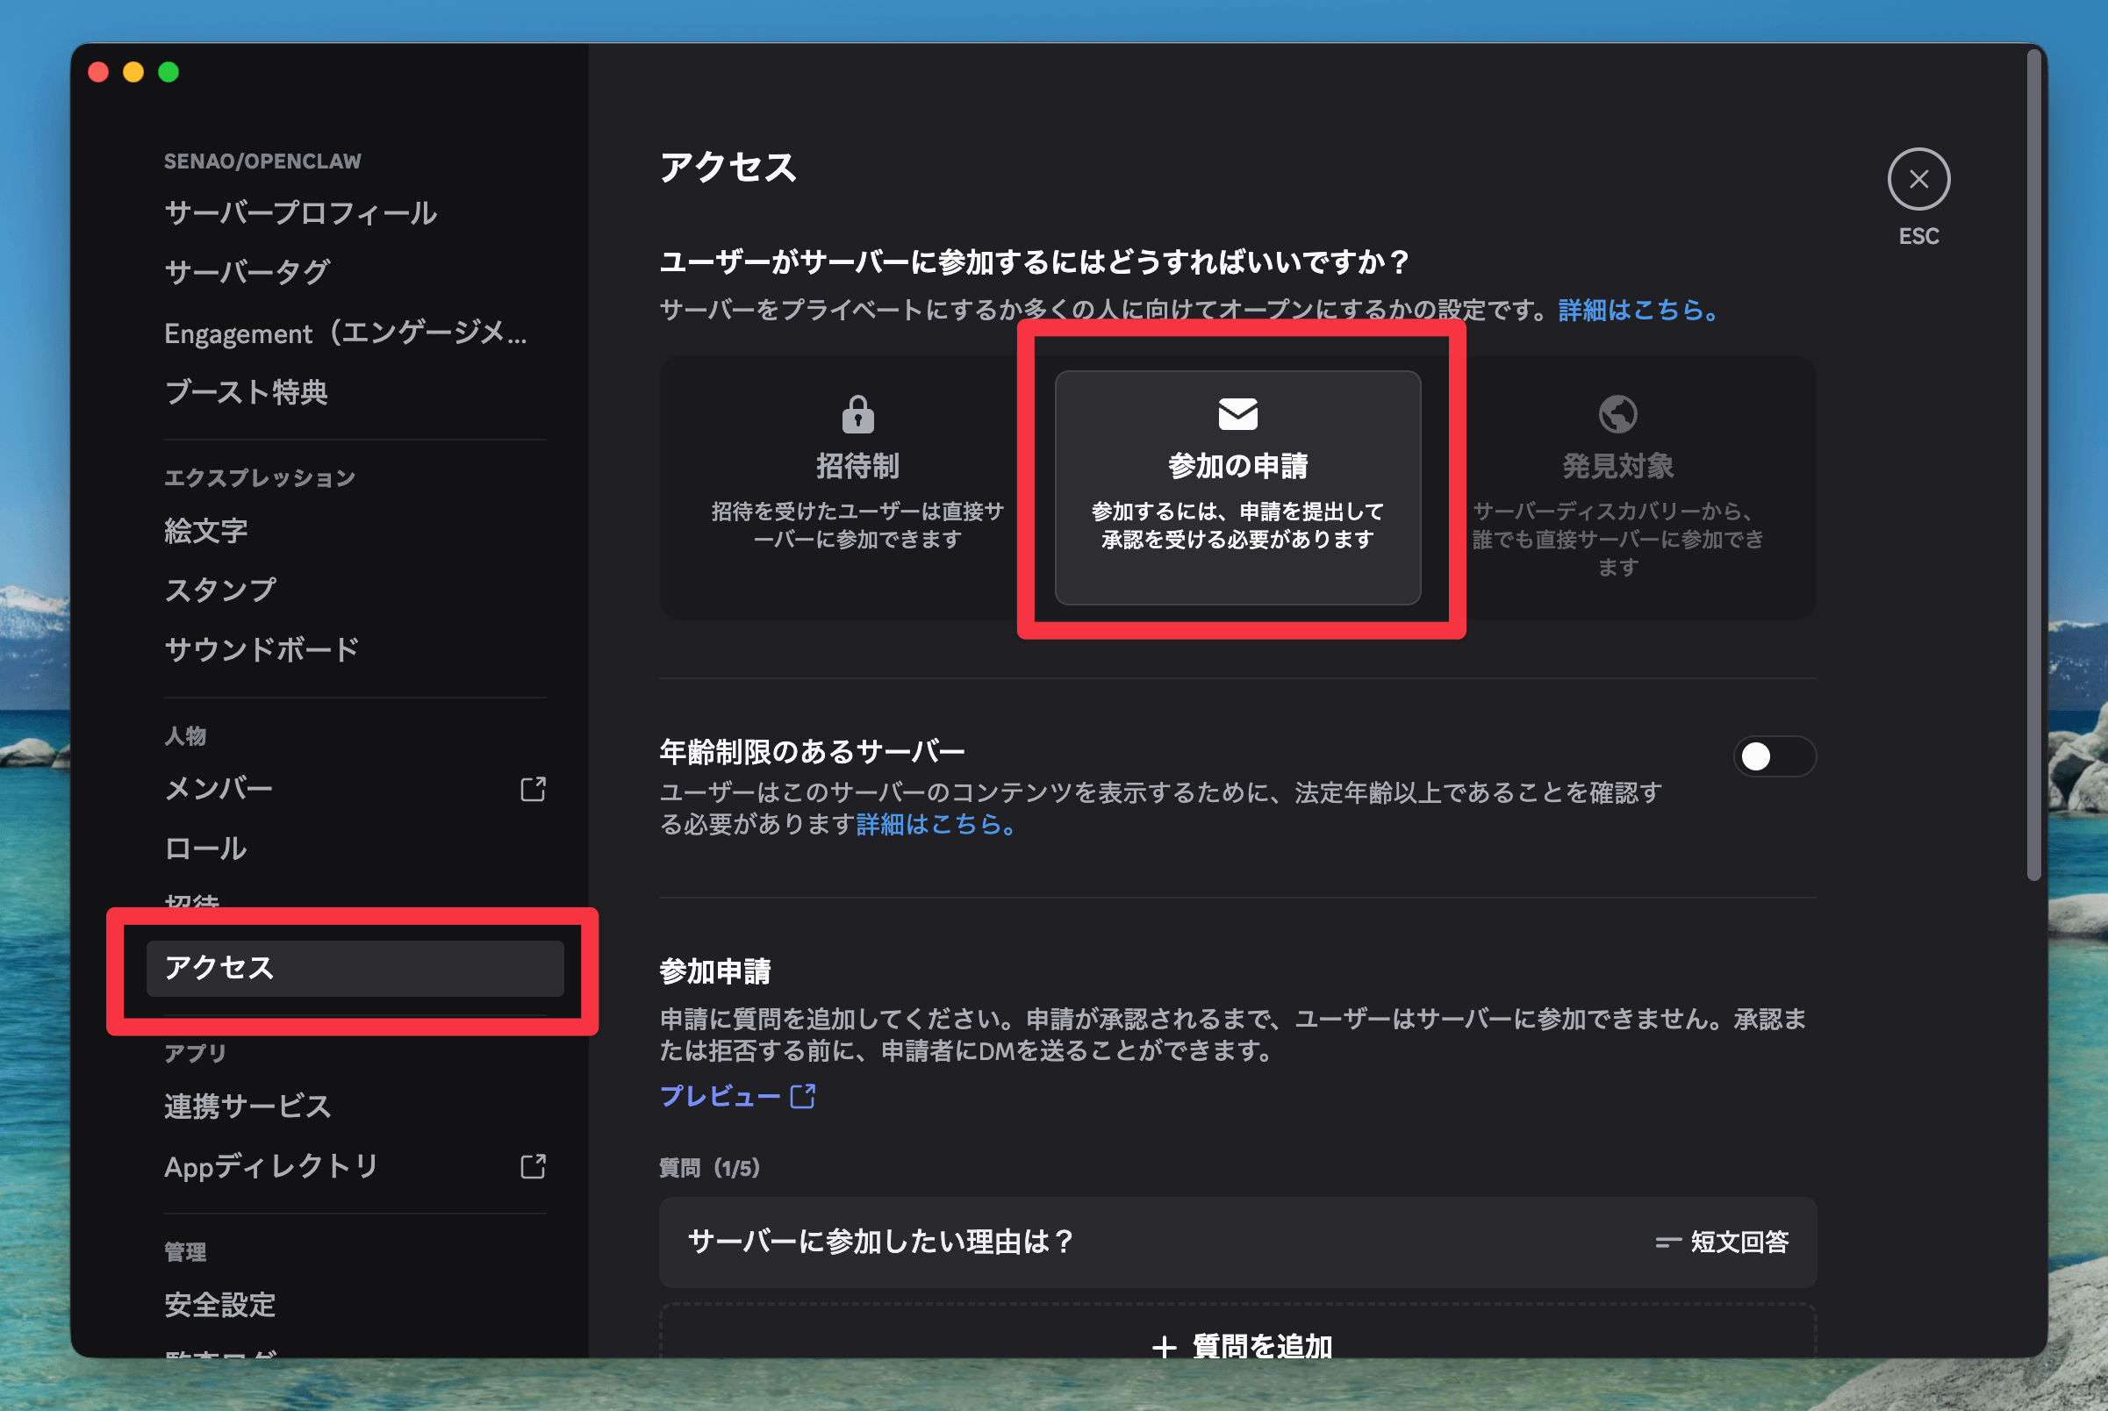
Task: Open the サーバーに参加したい理由は？ question row
Action: 880,1242
